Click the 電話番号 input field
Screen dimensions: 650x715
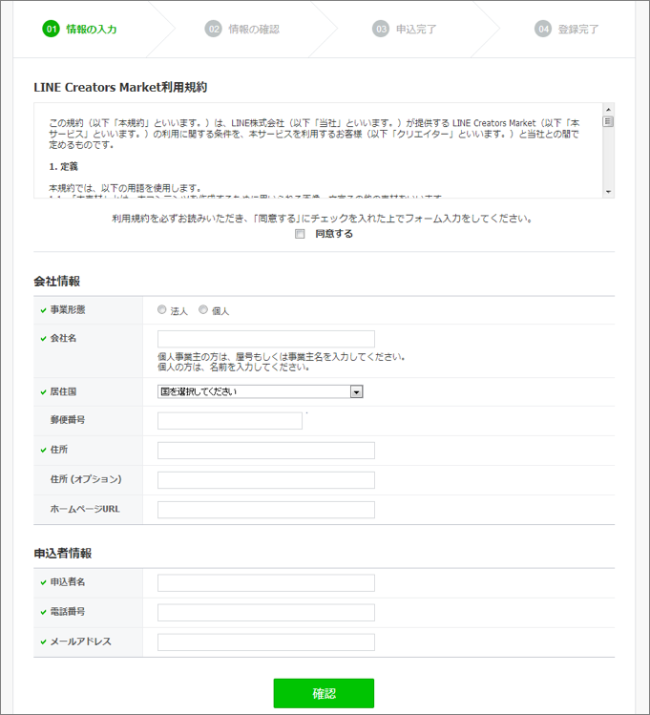pyautogui.click(x=265, y=613)
